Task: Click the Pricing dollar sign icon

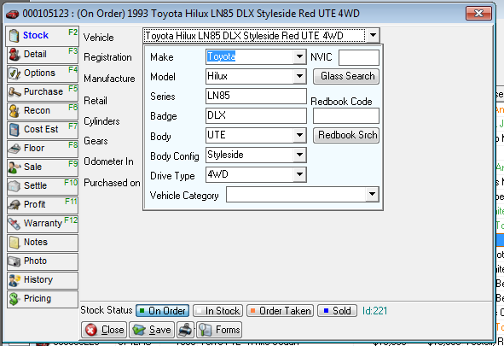Action: (x=14, y=299)
